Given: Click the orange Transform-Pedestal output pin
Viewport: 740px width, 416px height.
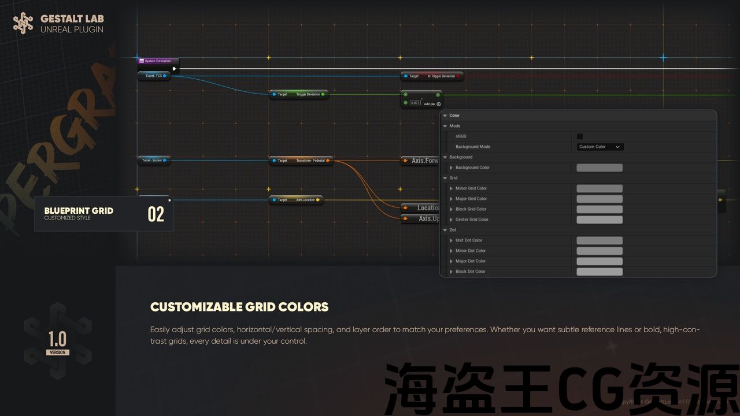Looking at the screenshot, I should point(328,160).
